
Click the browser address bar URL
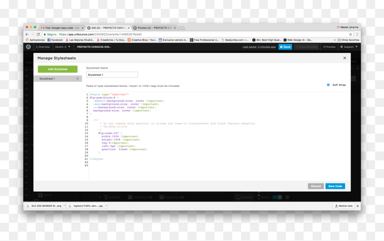(x=100, y=34)
